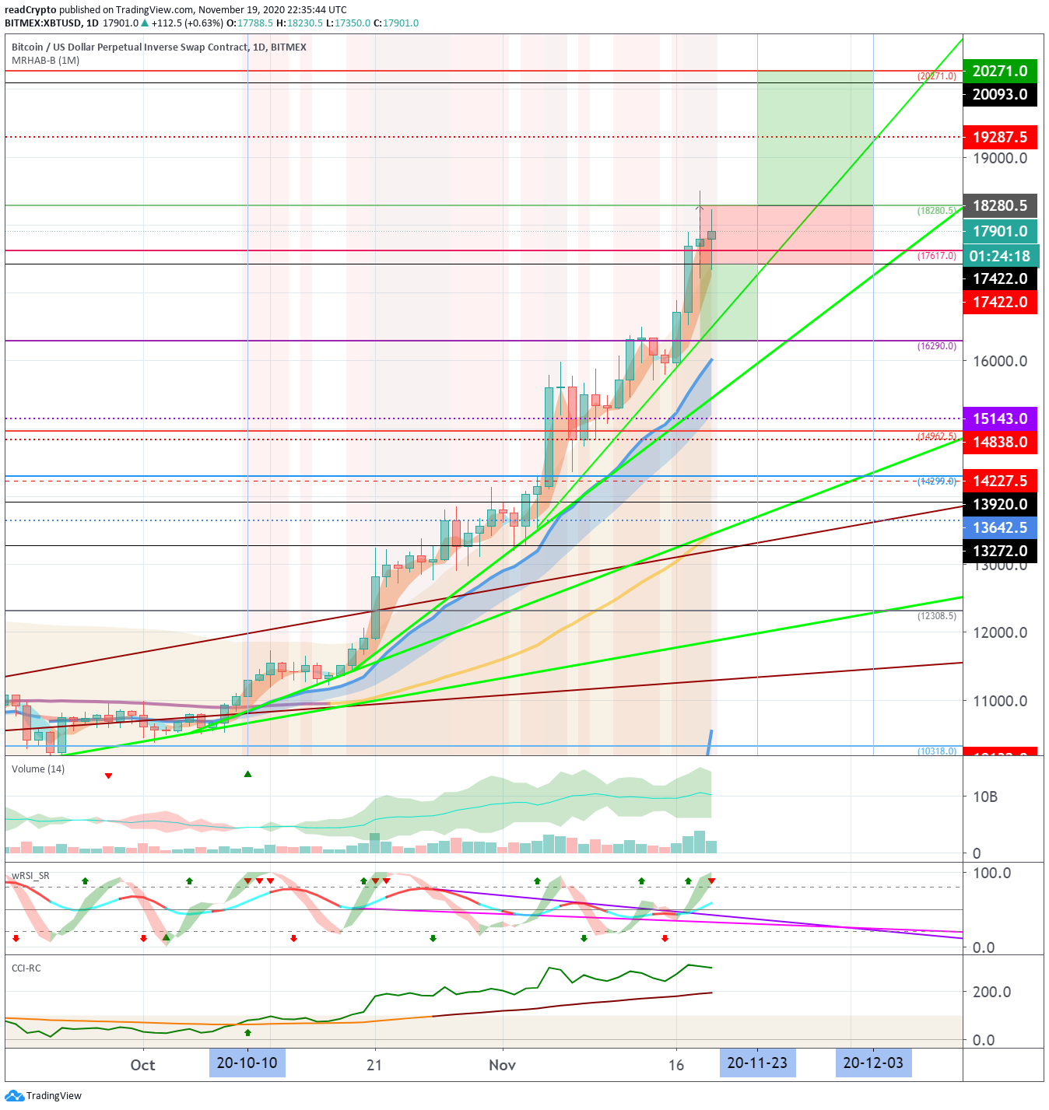Click the BITMEX:XBTUSD symbol text
The image size is (1049, 1110).
44,23
